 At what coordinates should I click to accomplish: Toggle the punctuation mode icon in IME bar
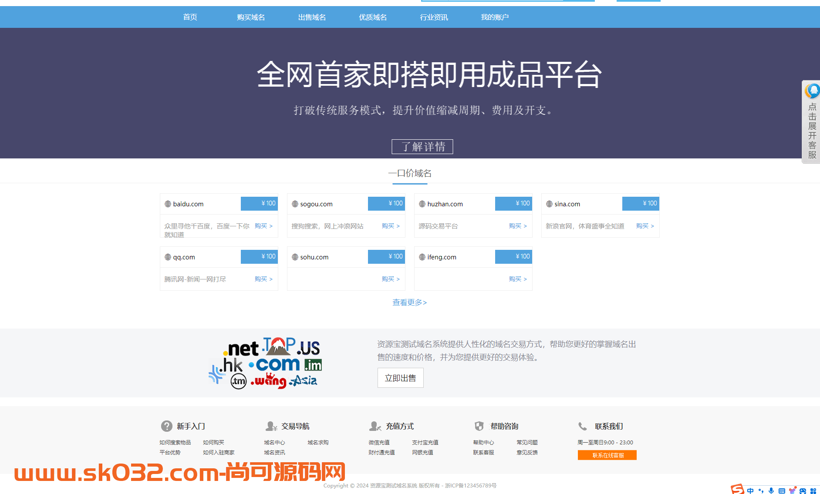(761, 491)
